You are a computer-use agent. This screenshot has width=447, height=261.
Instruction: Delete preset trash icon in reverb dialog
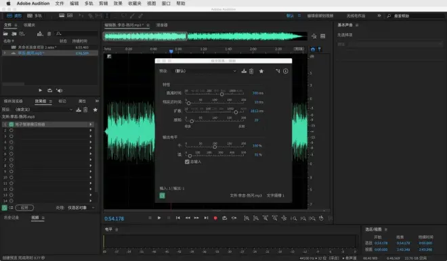point(251,71)
